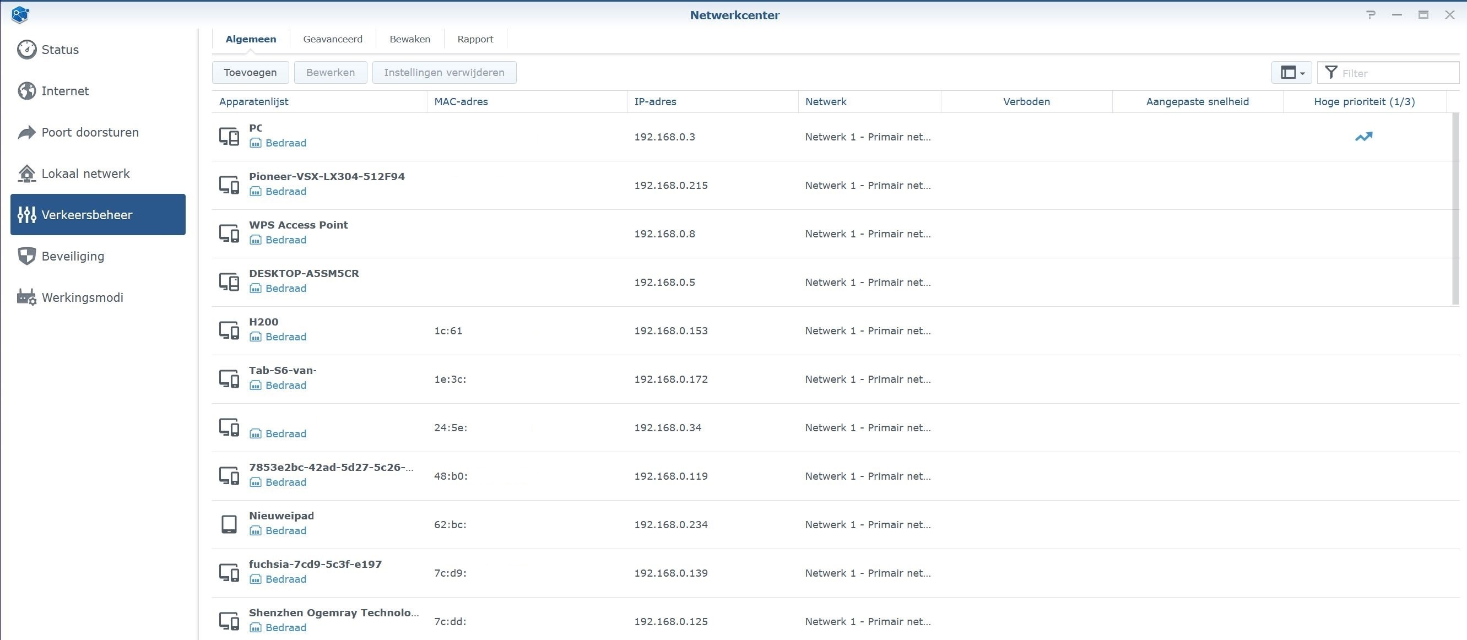This screenshot has width=1467, height=640.
Task: Open Lokaal netwerk from sidebar
Action: (98, 173)
